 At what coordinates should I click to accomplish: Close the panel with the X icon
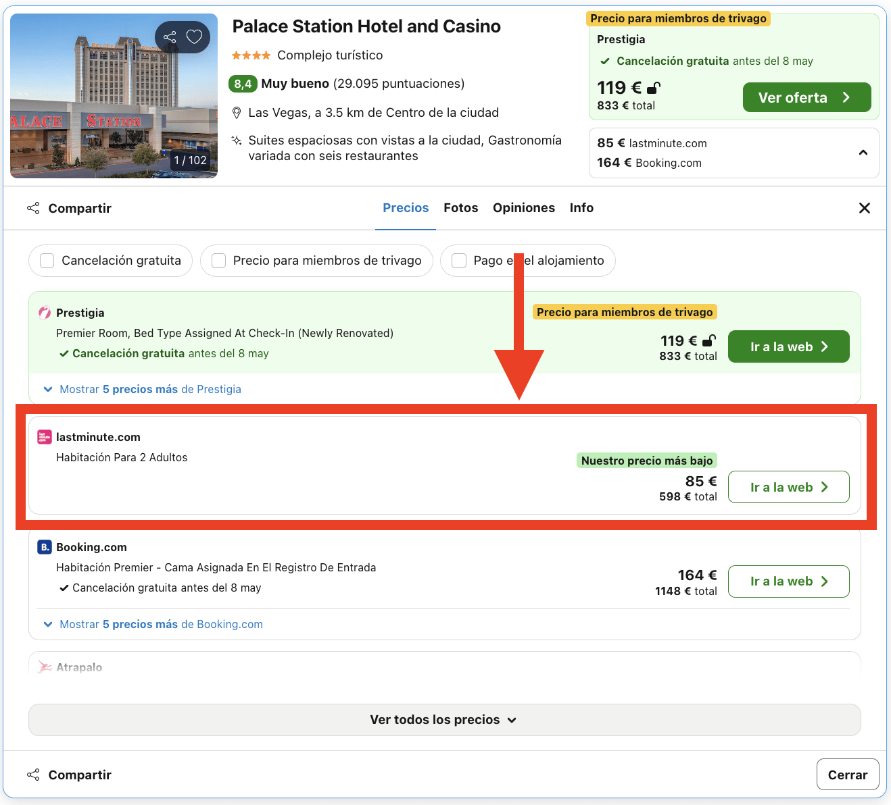click(864, 208)
